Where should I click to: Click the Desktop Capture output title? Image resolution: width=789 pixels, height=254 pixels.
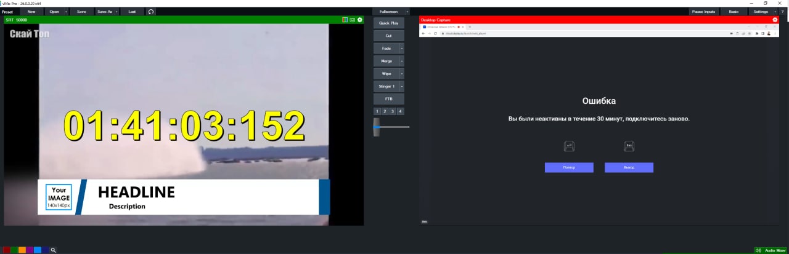pyautogui.click(x=435, y=20)
